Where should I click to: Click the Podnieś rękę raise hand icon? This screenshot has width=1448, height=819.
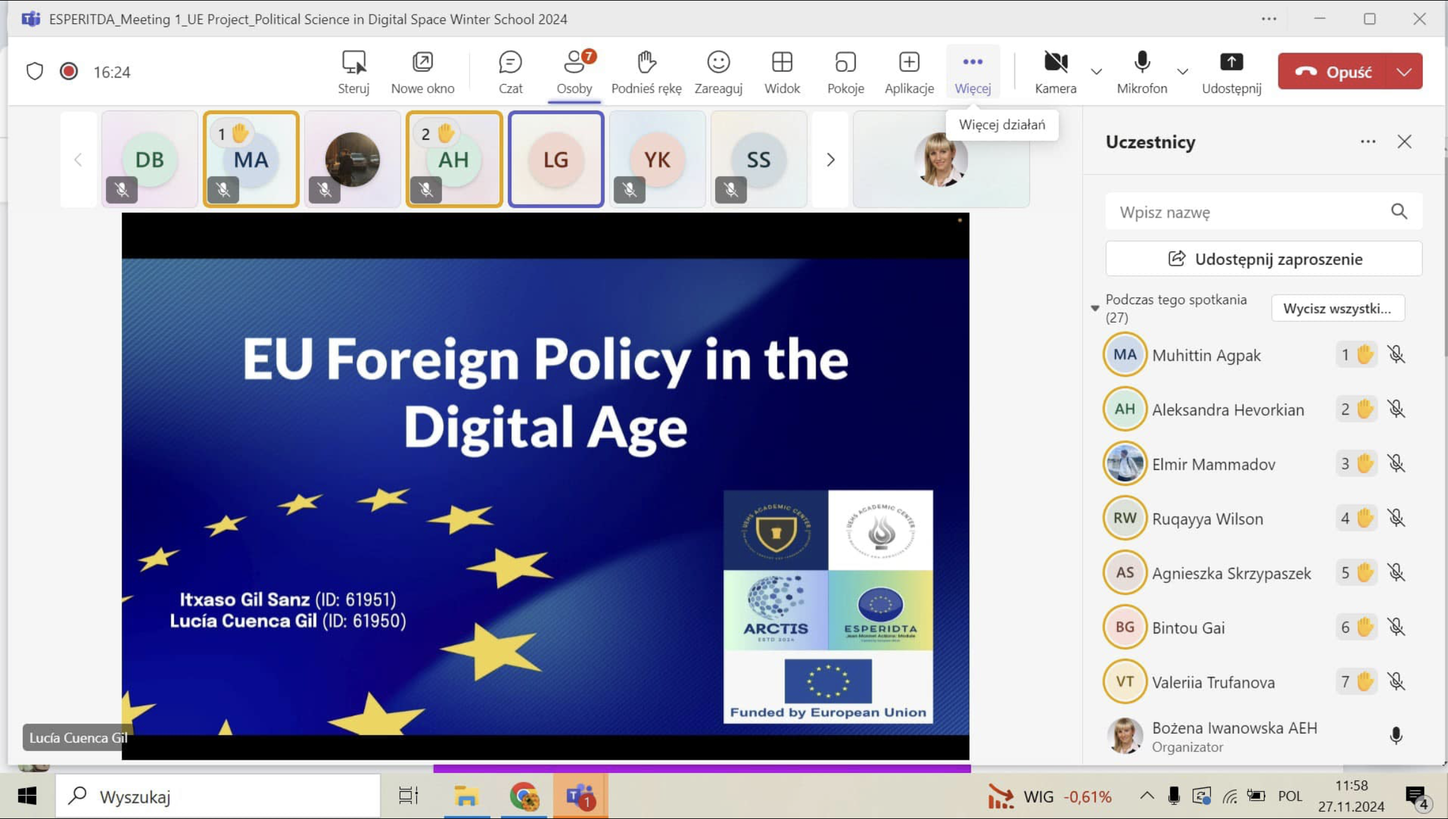click(646, 71)
